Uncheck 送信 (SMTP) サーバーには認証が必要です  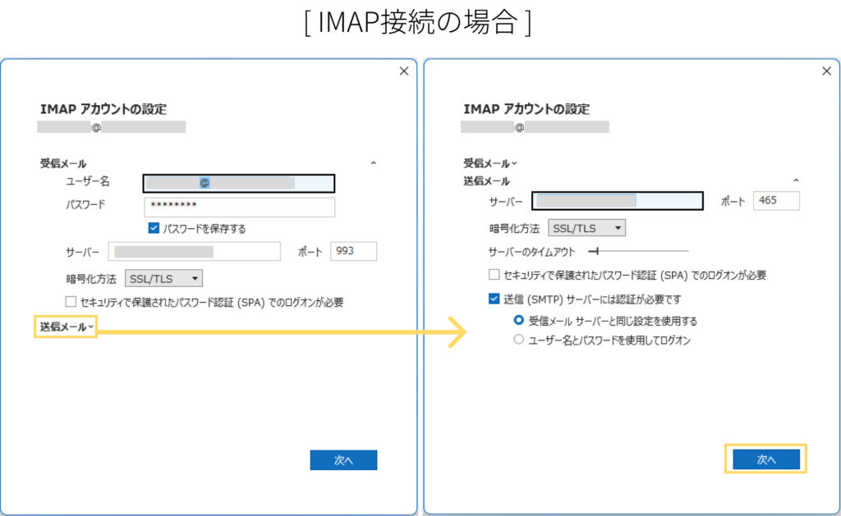[x=494, y=299]
